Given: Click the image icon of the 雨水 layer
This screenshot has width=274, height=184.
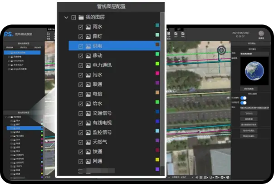Looking at the screenshot, I should pos(88,27).
